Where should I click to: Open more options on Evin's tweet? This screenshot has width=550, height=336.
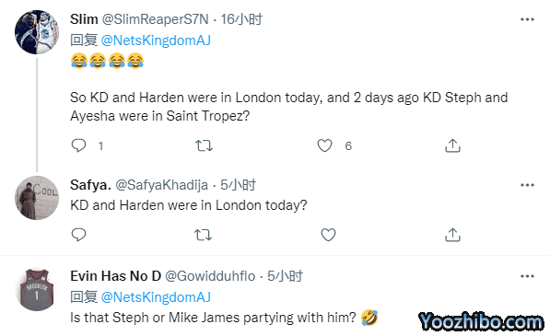click(527, 276)
